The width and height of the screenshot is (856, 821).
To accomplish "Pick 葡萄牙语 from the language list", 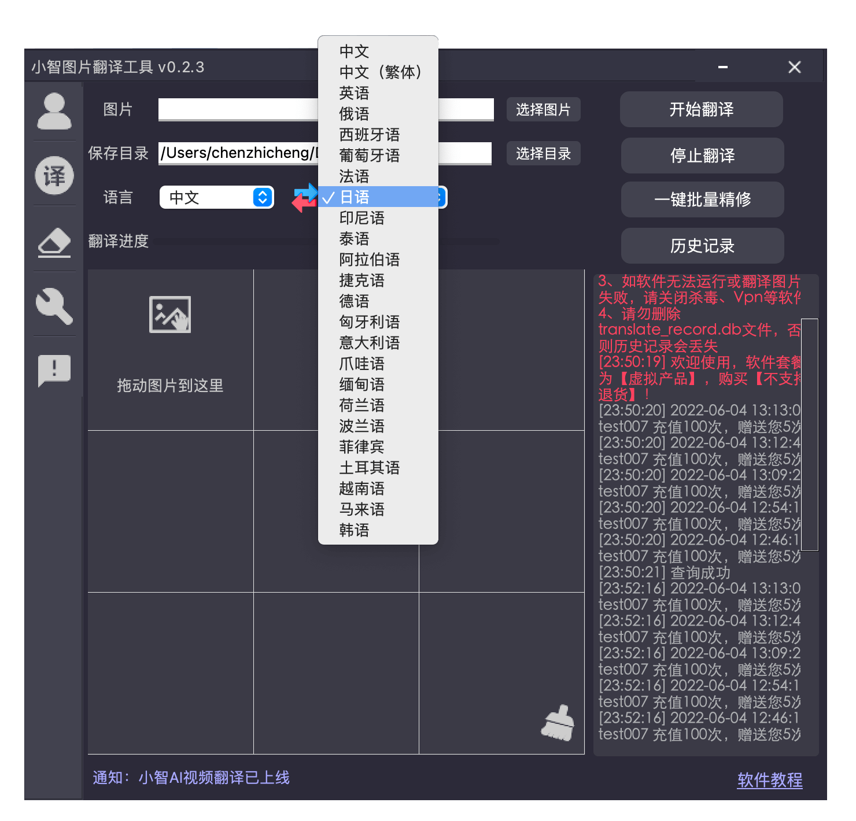I will point(378,156).
